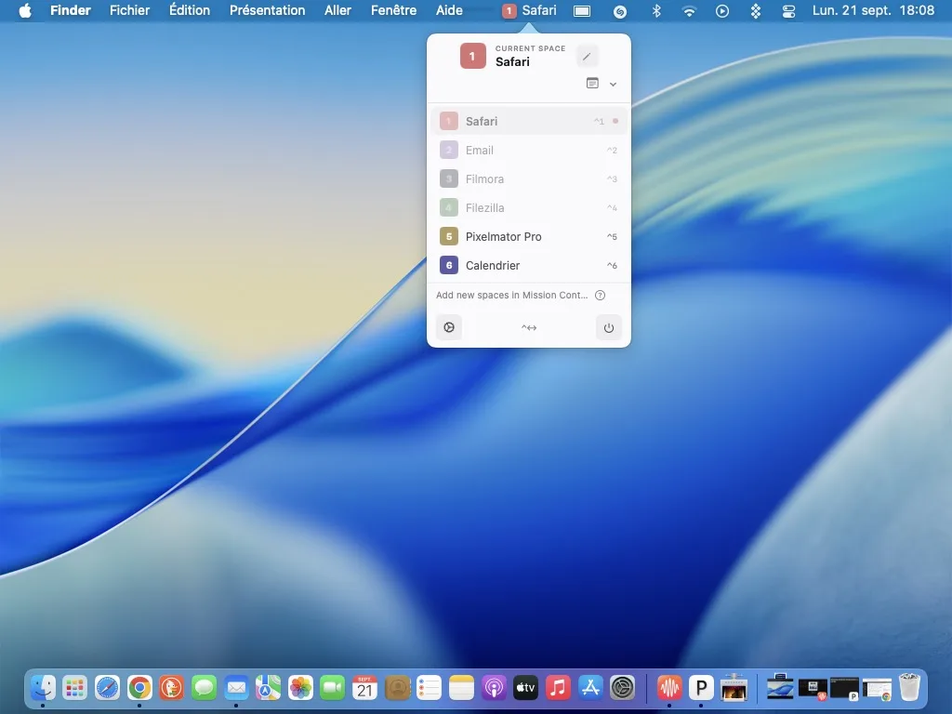The image size is (952, 714).
Task: Launch Google Chrome from the Dock
Action: click(139, 687)
